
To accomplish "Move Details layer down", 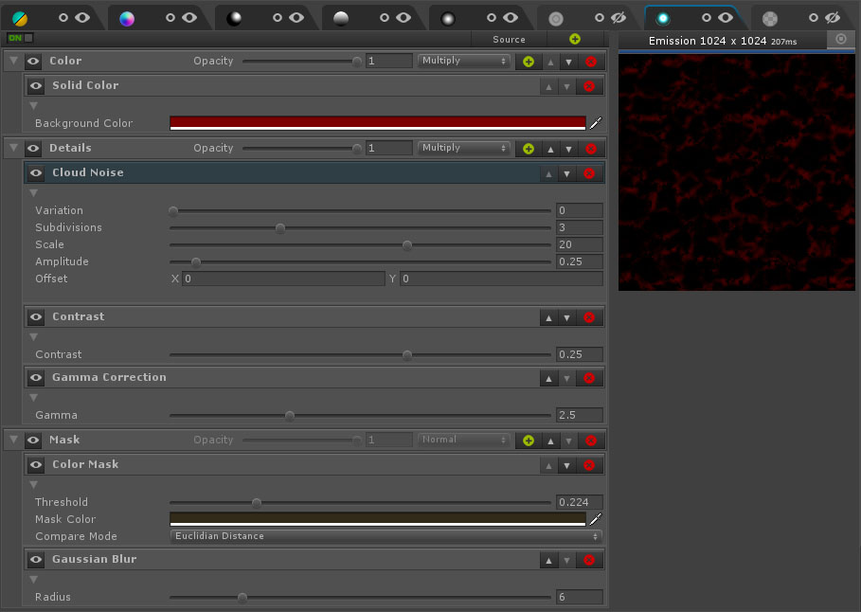I will pyautogui.click(x=569, y=149).
